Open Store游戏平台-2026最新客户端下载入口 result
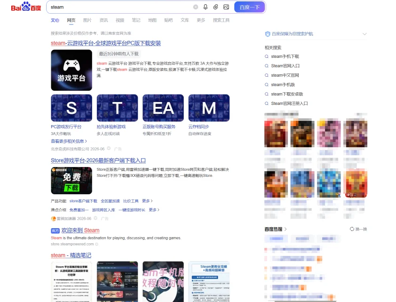Screen dimensions: 396x302 98,160
